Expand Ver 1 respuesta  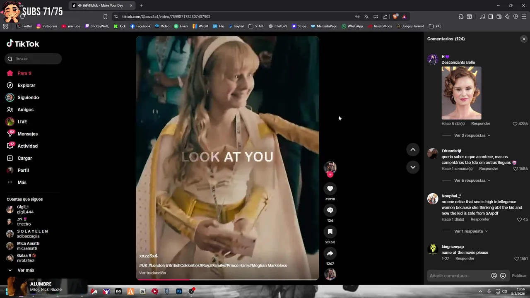(471, 231)
